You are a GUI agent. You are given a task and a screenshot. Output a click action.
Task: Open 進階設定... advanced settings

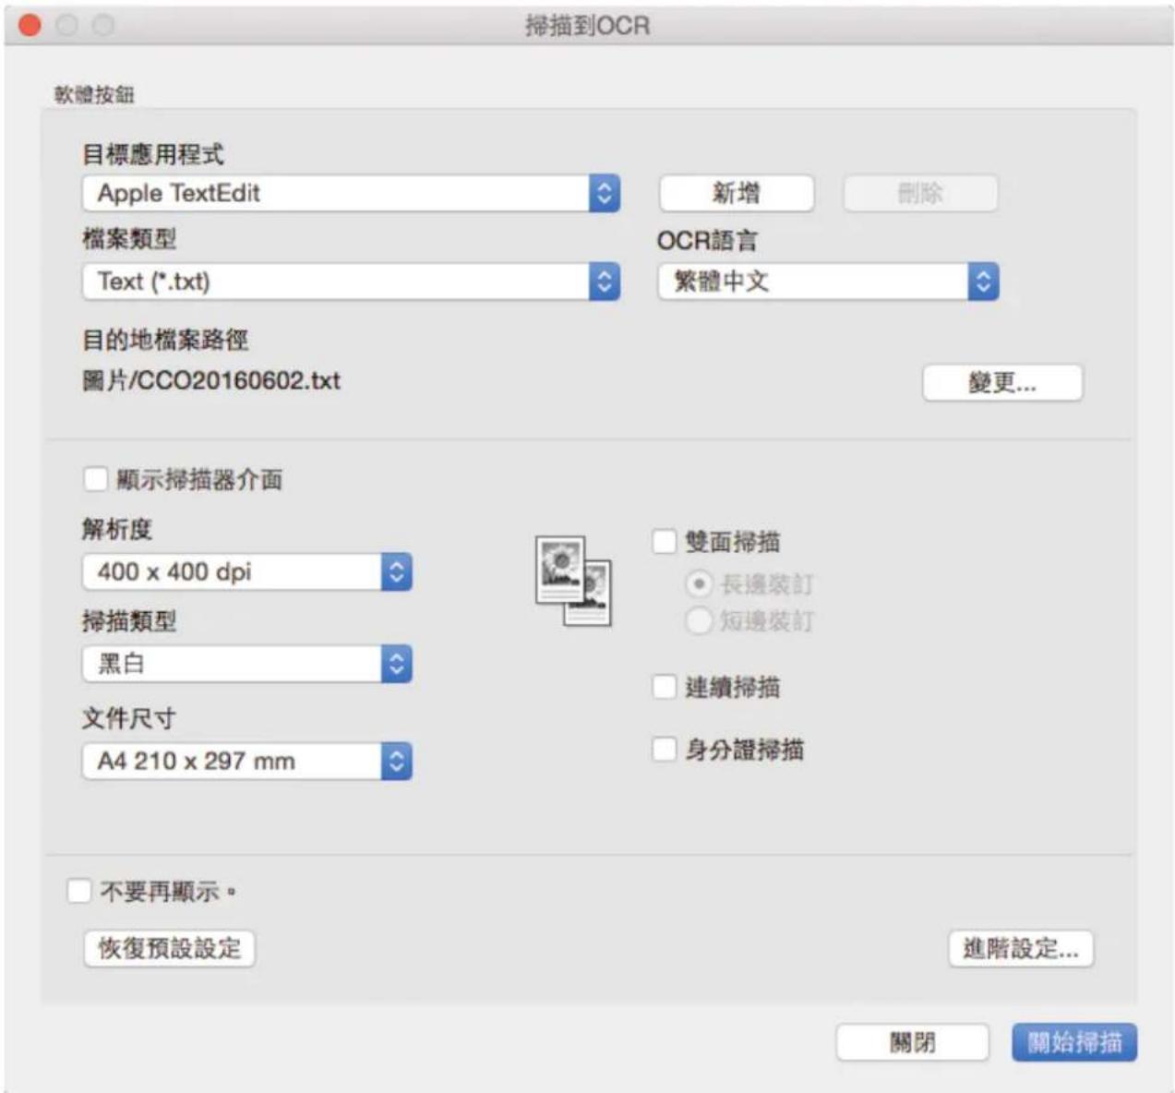[x=1021, y=948]
